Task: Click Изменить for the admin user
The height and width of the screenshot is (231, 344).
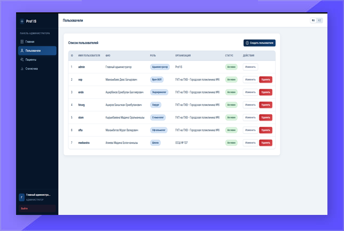Action: click(x=250, y=67)
